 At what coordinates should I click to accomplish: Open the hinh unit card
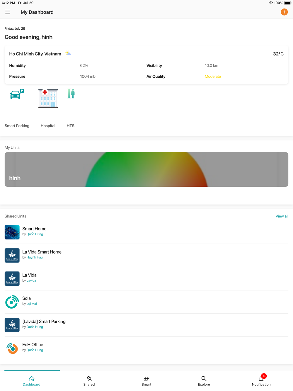(146, 169)
